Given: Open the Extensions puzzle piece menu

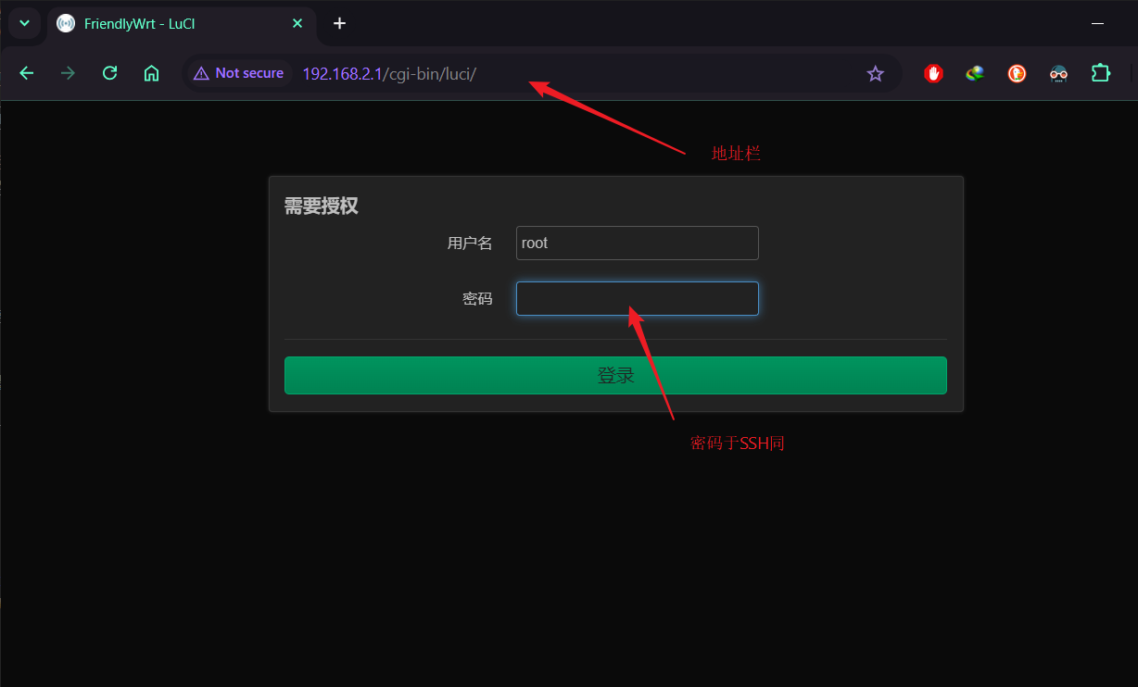Looking at the screenshot, I should click(x=1100, y=73).
